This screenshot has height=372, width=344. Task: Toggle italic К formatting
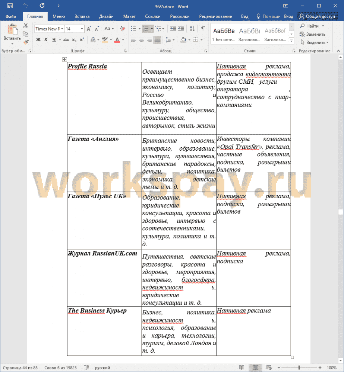[46, 40]
